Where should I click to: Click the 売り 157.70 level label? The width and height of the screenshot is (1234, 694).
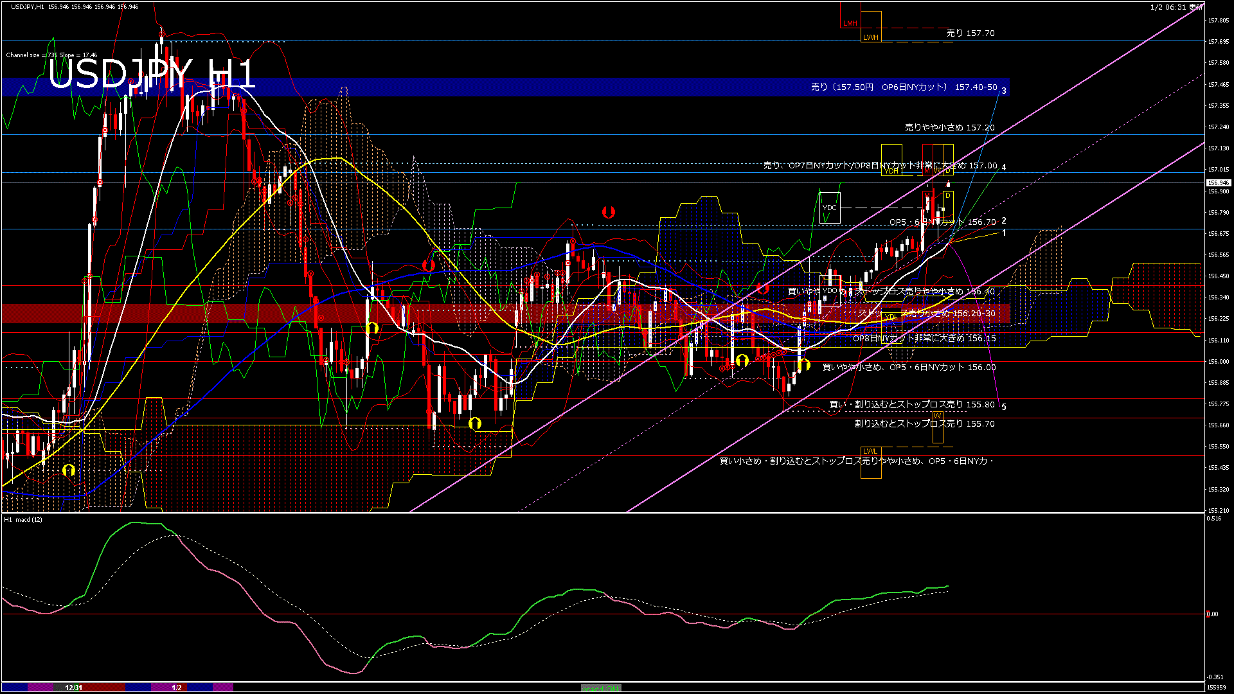point(970,33)
